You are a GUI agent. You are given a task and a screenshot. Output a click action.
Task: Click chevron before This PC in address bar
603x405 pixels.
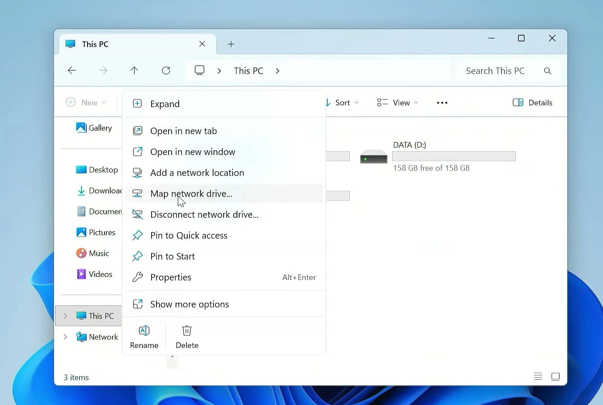coord(219,71)
